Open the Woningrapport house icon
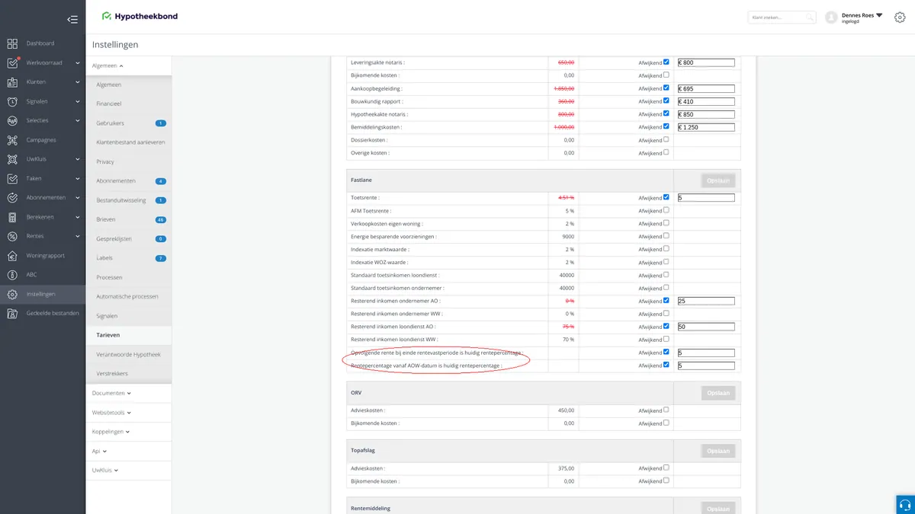 pos(12,255)
